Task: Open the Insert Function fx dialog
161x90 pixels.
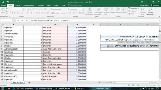Action: pyautogui.click(x=27, y=20)
